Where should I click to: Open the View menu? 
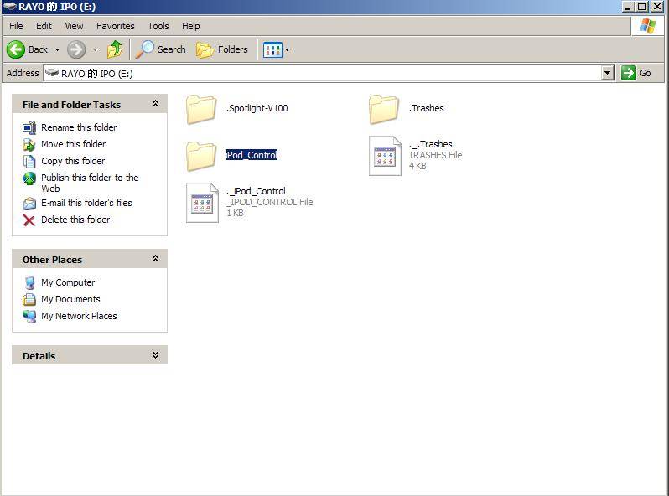(74, 26)
